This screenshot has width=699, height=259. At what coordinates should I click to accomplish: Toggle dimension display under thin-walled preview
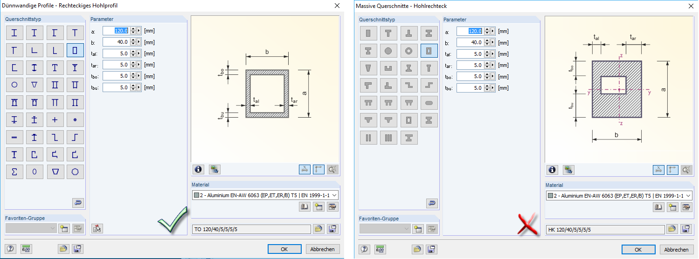click(305, 169)
